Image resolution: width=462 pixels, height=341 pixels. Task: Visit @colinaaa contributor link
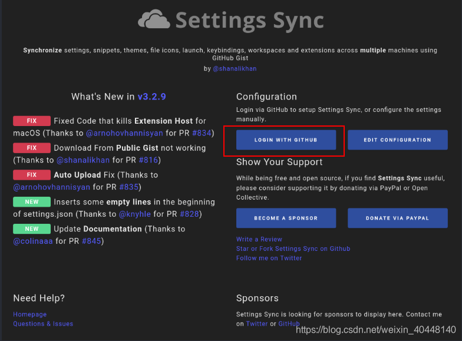point(33,241)
